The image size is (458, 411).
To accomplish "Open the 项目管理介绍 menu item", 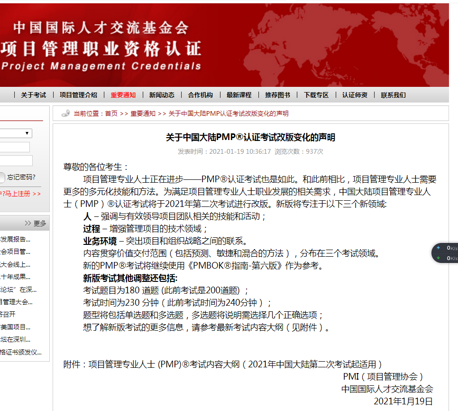I will [78, 95].
